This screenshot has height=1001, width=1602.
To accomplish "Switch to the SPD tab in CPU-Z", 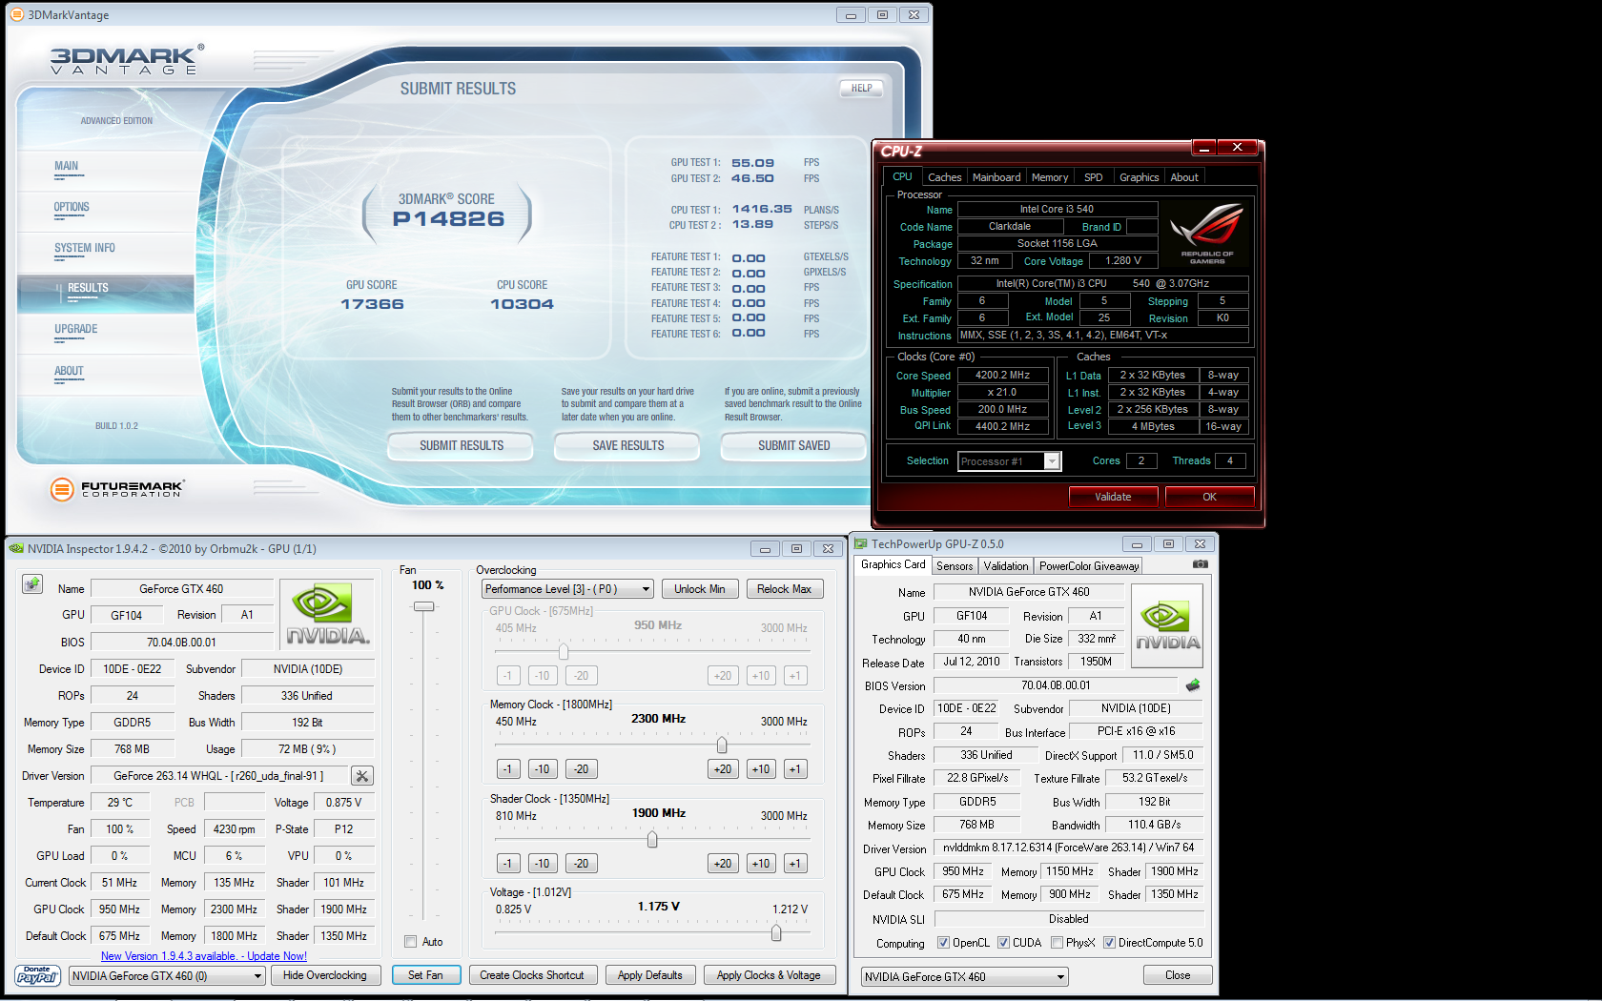I will tap(1093, 177).
